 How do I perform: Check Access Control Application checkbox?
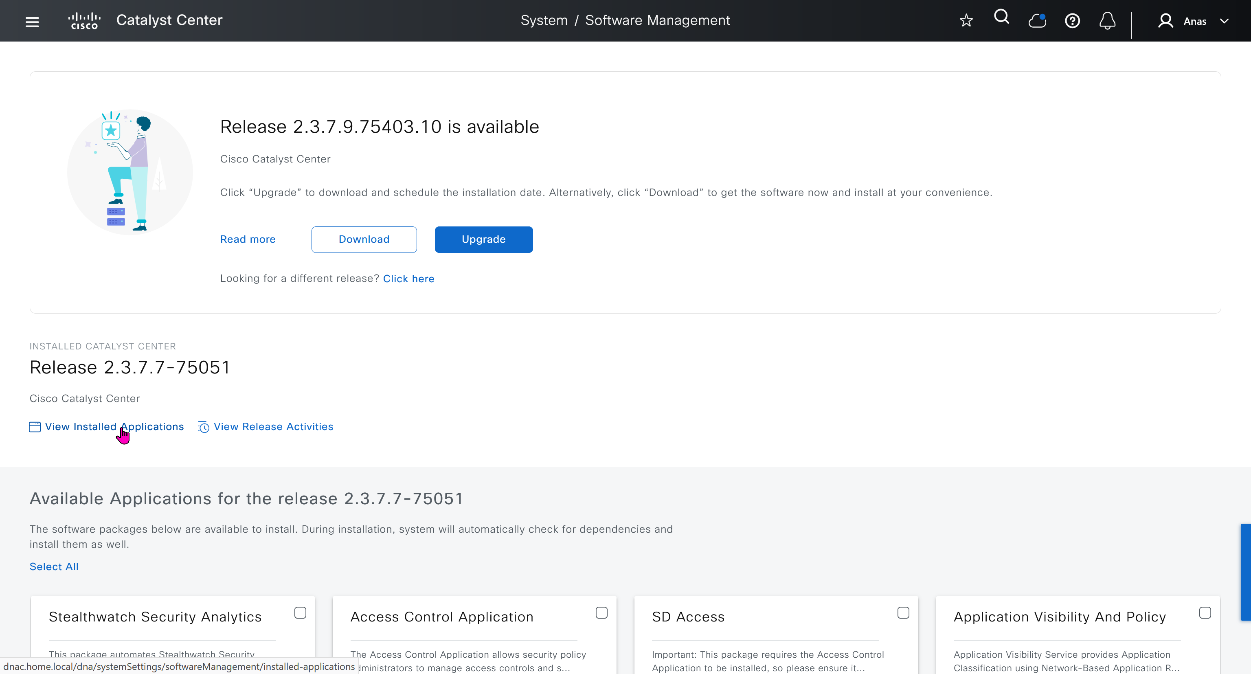(601, 613)
